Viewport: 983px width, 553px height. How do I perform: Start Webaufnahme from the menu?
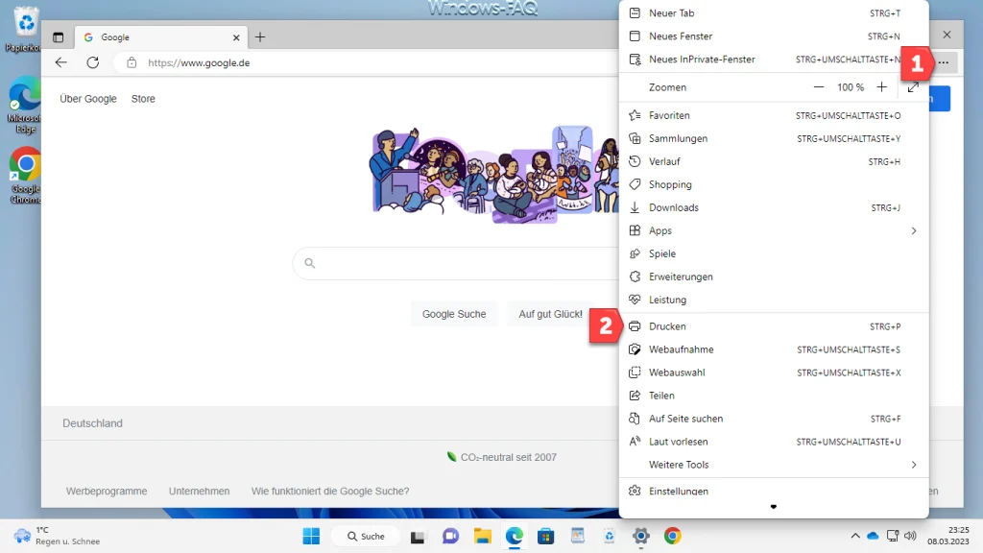point(774,349)
